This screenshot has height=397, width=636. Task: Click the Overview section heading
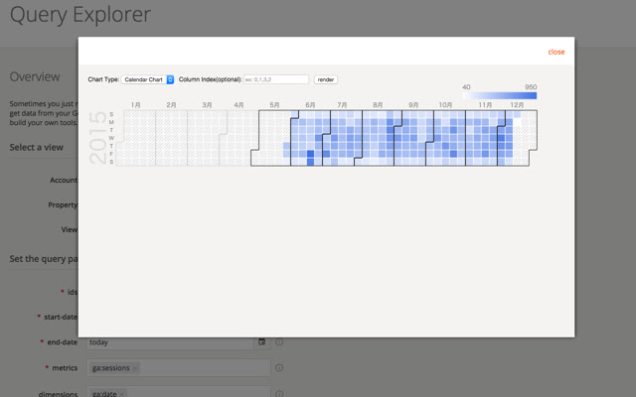pos(35,76)
